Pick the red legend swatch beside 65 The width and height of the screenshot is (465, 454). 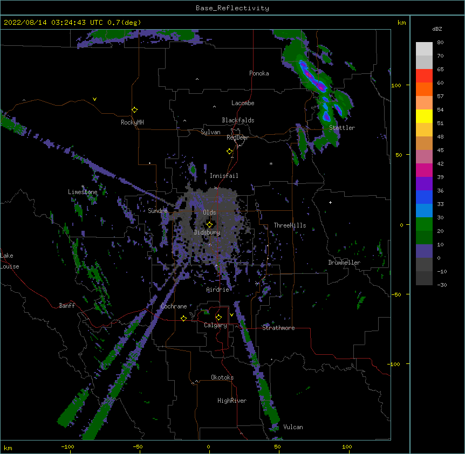(424, 76)
